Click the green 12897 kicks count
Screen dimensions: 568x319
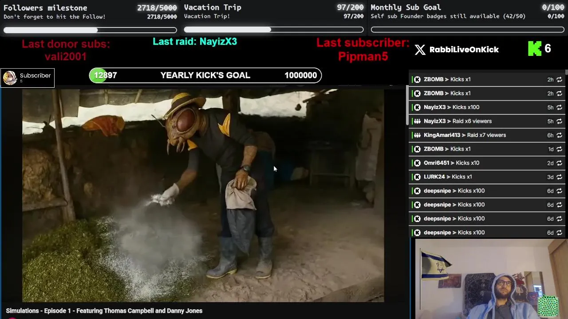(x=105, y=75)
